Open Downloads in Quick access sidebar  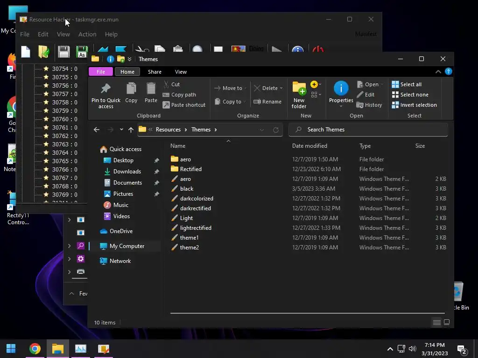point(127,172)
